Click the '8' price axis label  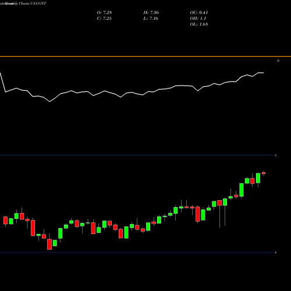coord(276,155)
